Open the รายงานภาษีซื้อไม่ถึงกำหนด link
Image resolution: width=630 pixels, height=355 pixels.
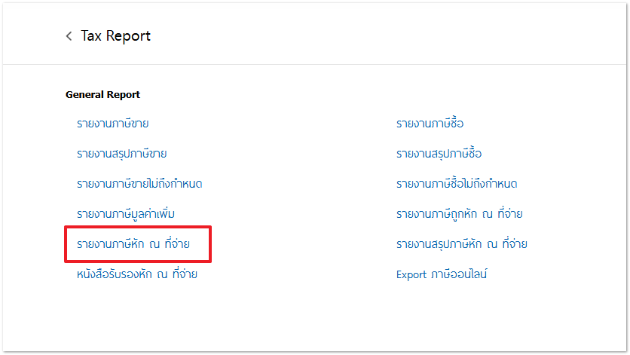[x=457, y=184]
